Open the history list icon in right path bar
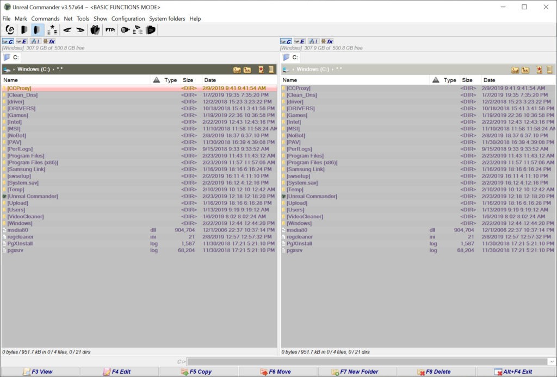The width and height of the screenshot is (557, 377). tap(549, 70)
